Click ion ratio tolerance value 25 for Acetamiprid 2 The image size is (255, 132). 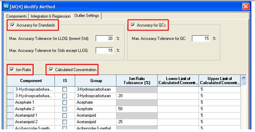[137, 122]
